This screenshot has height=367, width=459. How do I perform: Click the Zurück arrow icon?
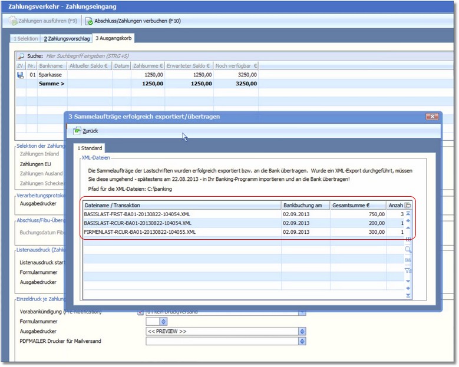(77, 130)
